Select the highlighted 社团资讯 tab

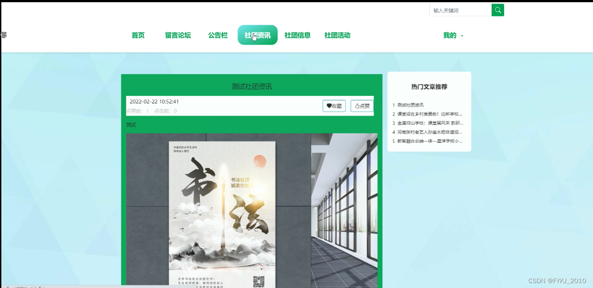point(257,35)
